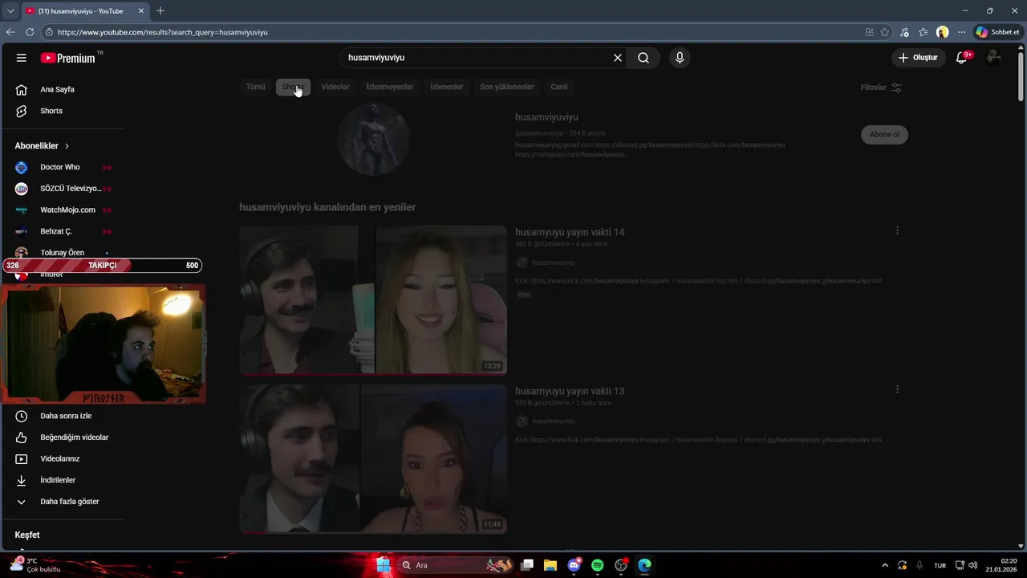
Task: Play the husamyuyu yayın vakti 13 thumbnail
Action: [x=373, y=458]
